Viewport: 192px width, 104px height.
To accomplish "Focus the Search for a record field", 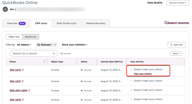I will [x=34, y=53].
